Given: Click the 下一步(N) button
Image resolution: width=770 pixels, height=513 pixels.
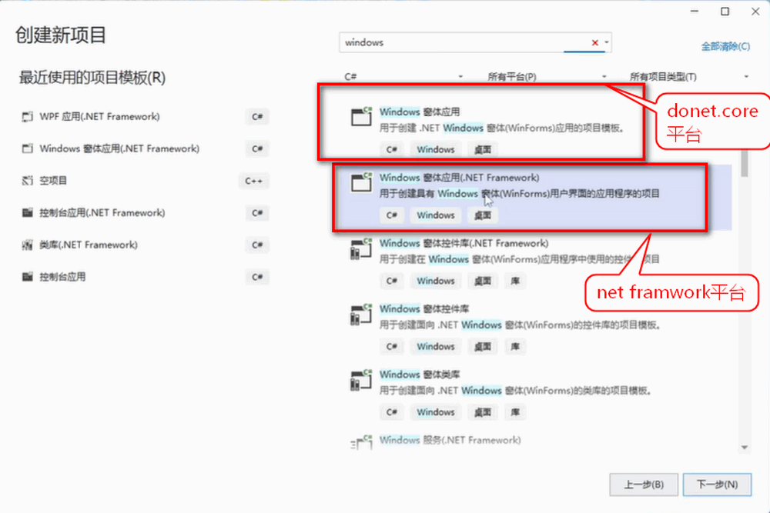Looking at the screenshot, I should [x=717, y=485].
